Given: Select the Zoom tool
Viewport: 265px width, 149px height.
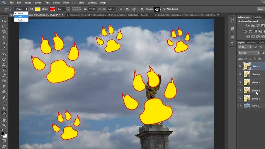Looking at the screenshot, I should [x=4, y=125].
